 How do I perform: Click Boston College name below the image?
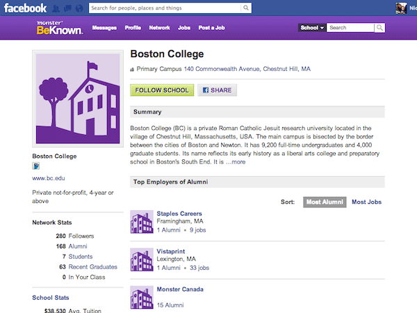click(54, 156)
